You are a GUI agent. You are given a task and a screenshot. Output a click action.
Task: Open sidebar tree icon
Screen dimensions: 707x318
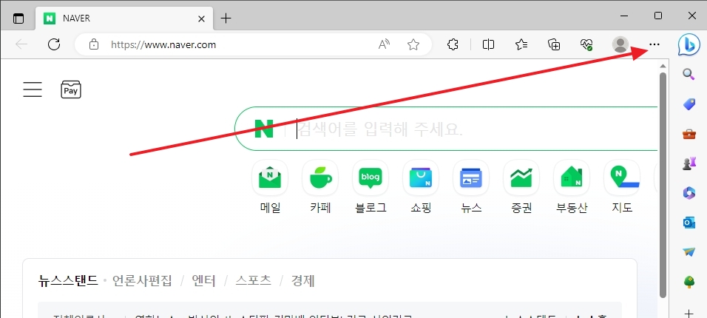click(x=689, y=283)
